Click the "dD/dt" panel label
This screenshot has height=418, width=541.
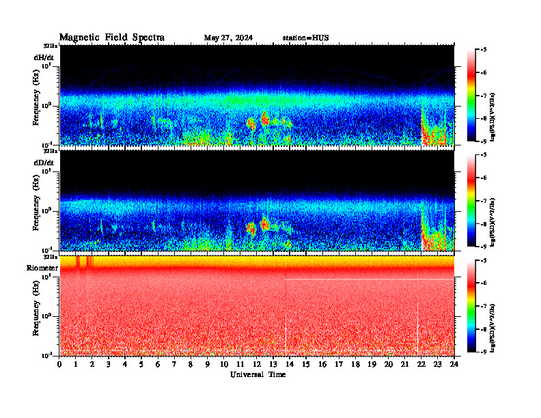tap(44, 163)
